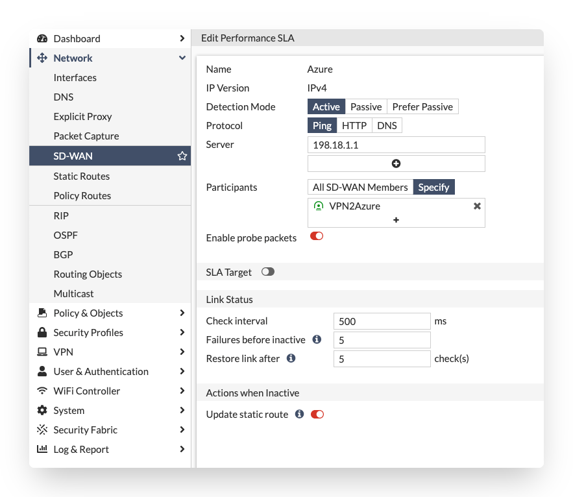Screen dimensions: 573x497
Task: Select HTTP as the protocol
Action: (354, 126)
